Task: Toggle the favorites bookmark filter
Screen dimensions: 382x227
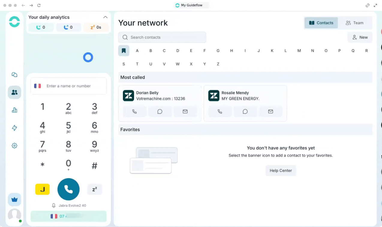Action: [x=124, y=51]
